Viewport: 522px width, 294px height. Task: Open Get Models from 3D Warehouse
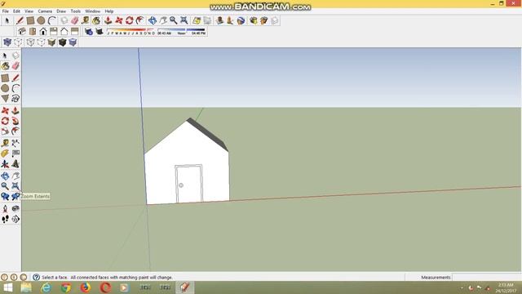254,20
